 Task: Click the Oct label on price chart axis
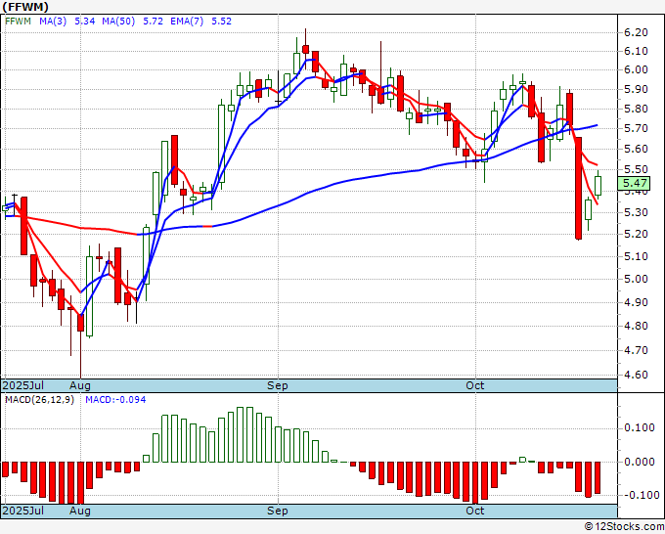[x=475, y=385]
